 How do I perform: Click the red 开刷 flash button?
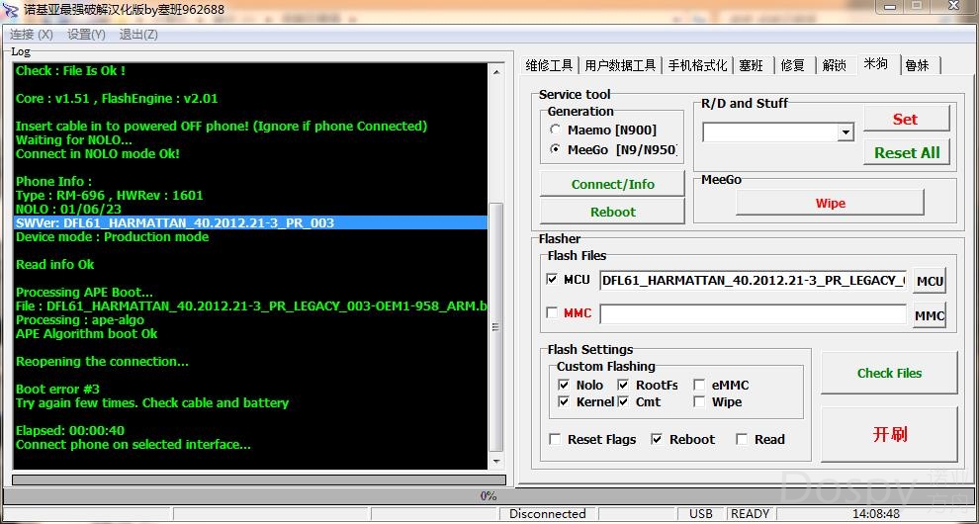pyautogui.click(x=889, y=435)
